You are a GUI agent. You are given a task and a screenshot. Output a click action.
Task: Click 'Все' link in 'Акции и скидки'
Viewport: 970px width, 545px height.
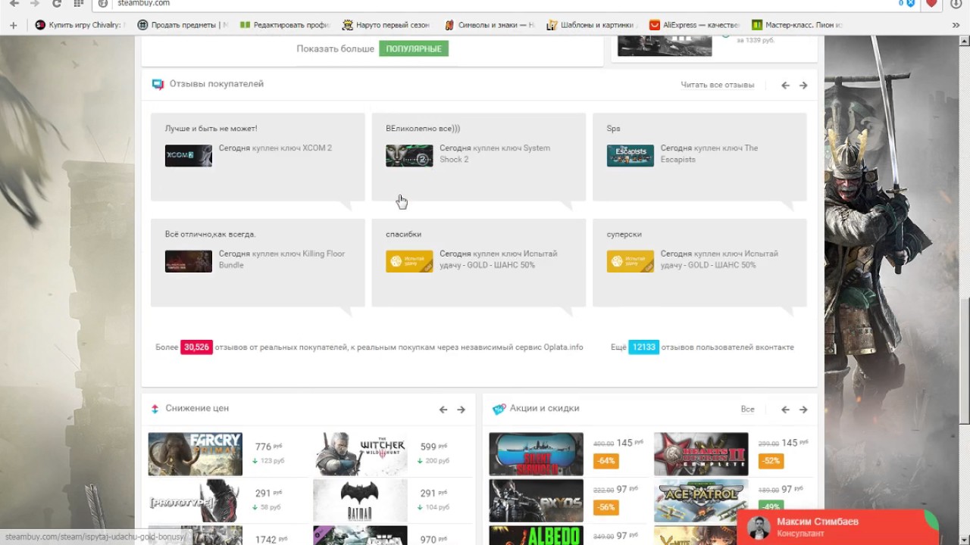coord(747,409)
